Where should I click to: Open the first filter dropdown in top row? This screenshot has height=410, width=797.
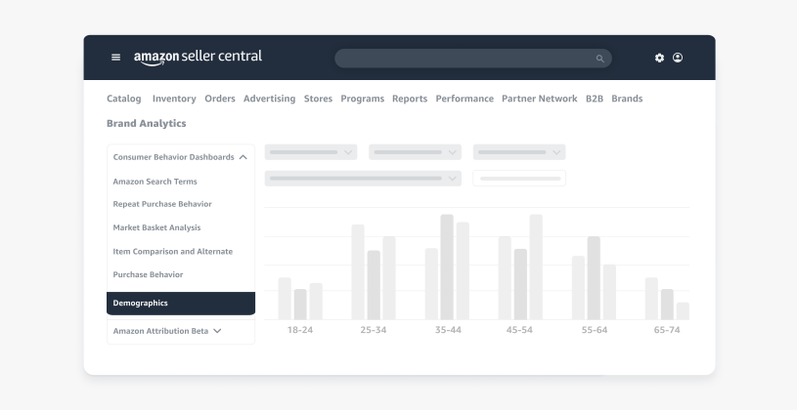(311, 151)
